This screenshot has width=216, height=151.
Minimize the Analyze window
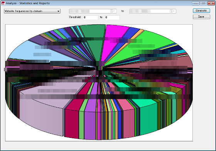196,3
